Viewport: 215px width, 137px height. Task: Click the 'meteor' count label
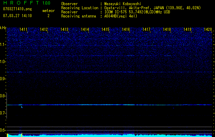[x=49, y=11]
